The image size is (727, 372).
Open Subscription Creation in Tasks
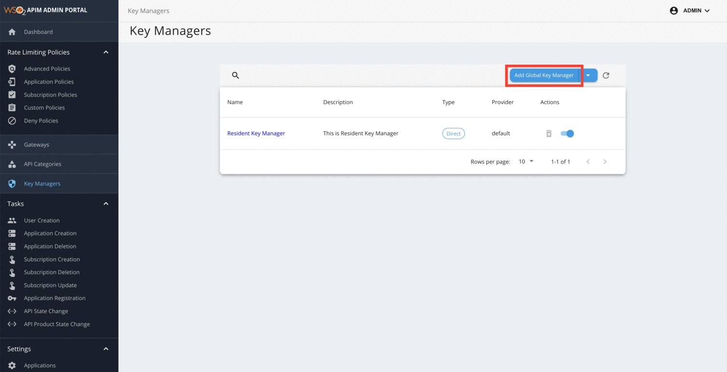(52, 260)
